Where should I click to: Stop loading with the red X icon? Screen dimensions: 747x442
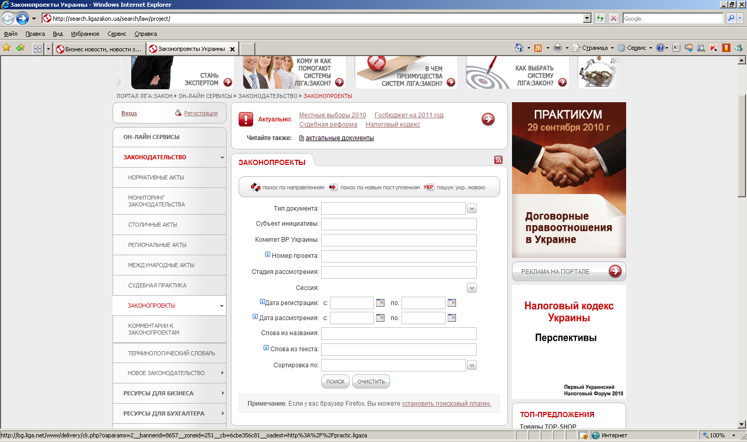coord(614,18)
